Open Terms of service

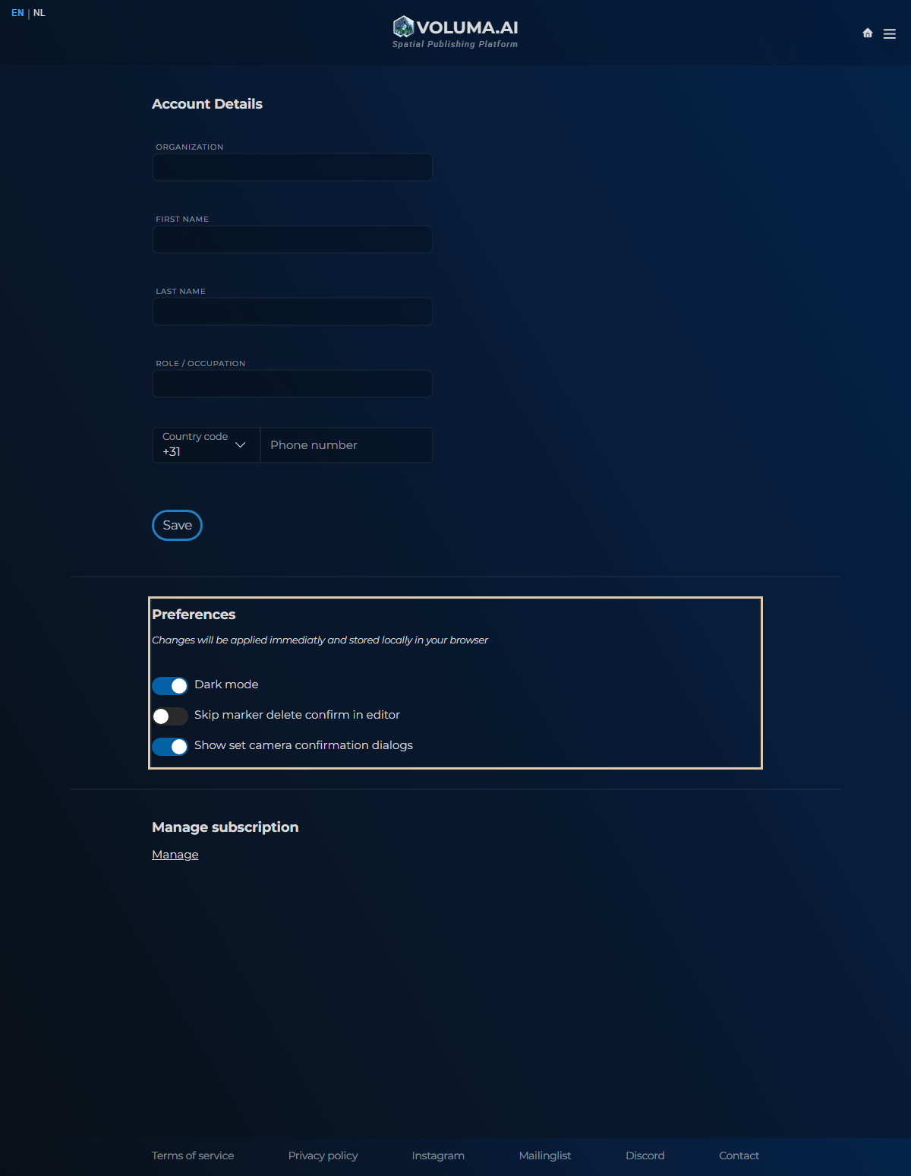[193, 1155]
